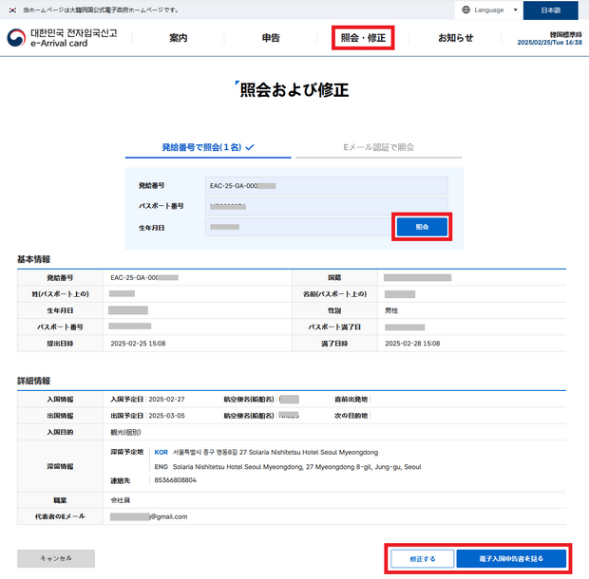Click the パスポート番号 input field

click(x=327, y=206)
